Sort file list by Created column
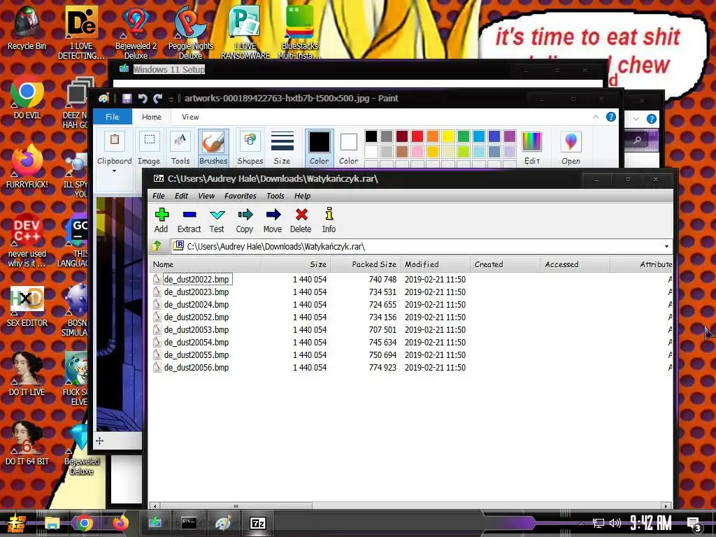 coord(505,264)
